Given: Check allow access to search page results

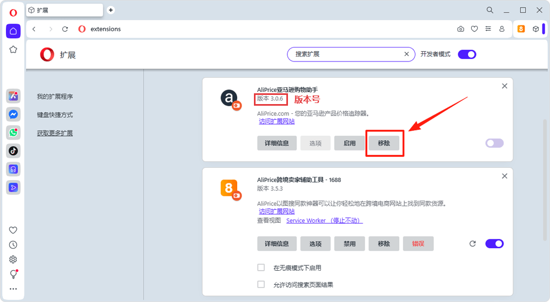Looking at the screenshot, I should 261,284.
